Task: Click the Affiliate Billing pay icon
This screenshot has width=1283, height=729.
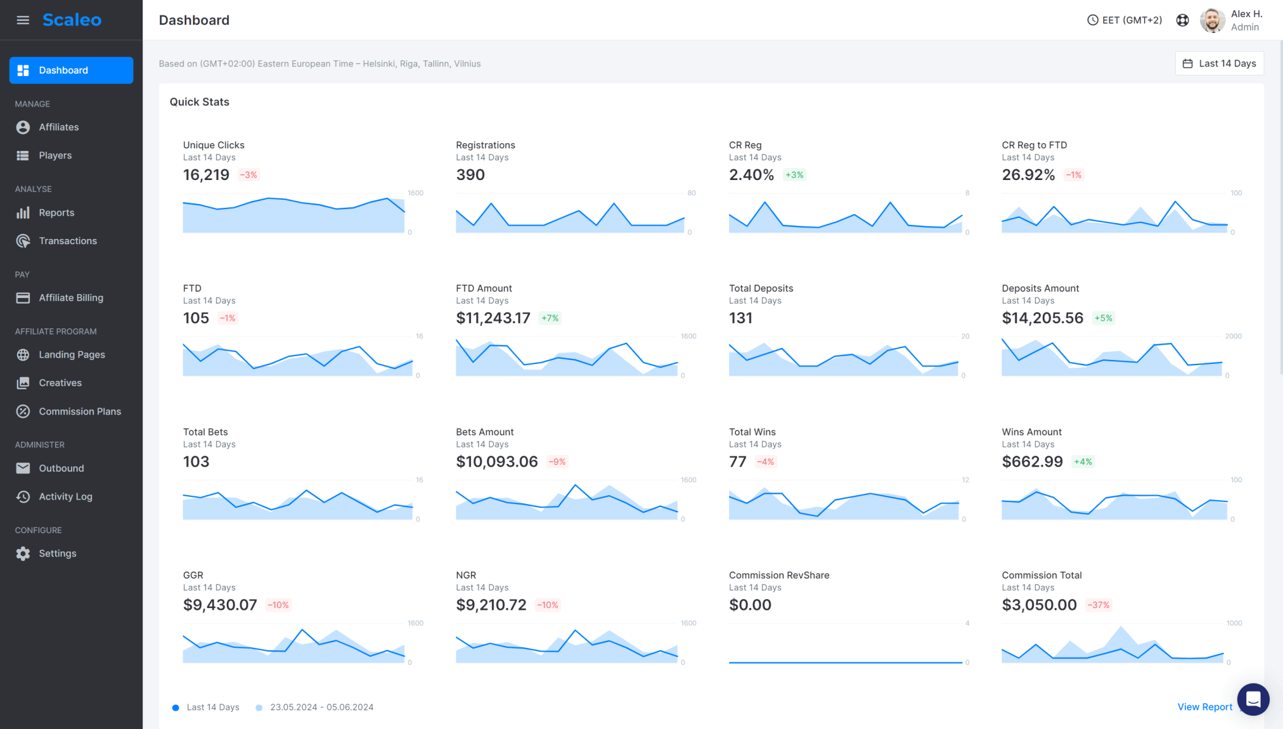Action: pyautogui.click(x=24, y=297)
